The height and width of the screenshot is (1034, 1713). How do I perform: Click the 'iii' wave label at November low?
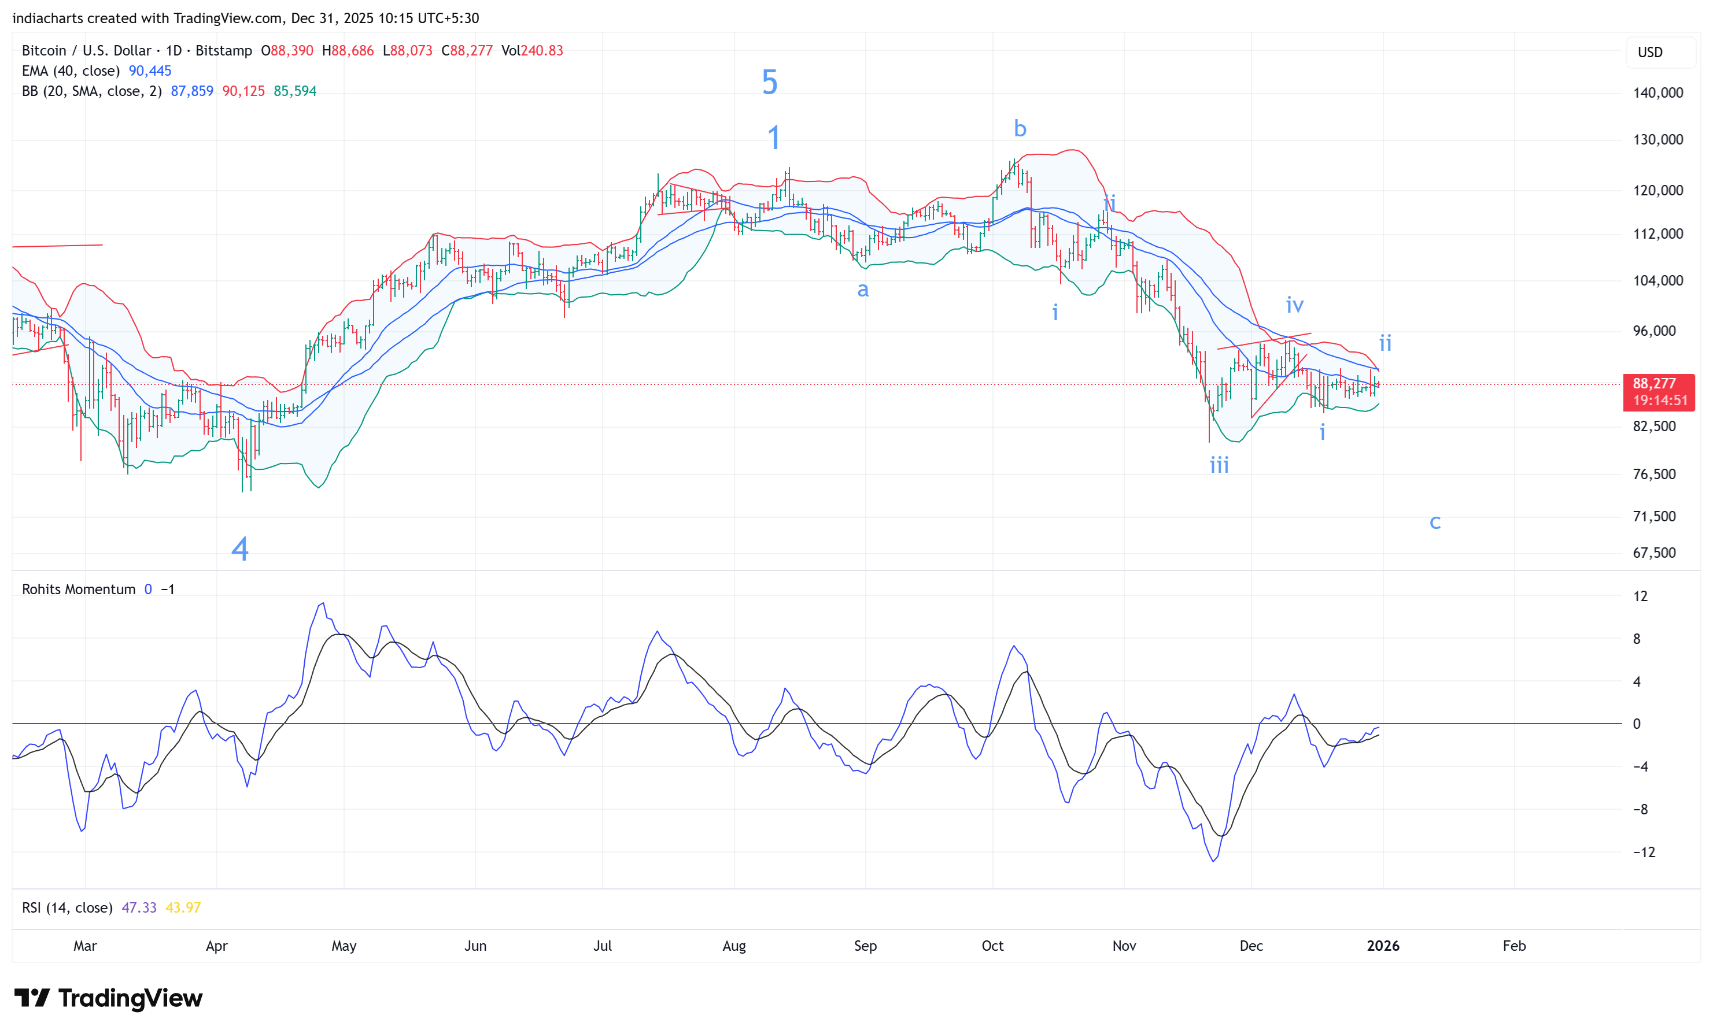(x=1219, y=465)
